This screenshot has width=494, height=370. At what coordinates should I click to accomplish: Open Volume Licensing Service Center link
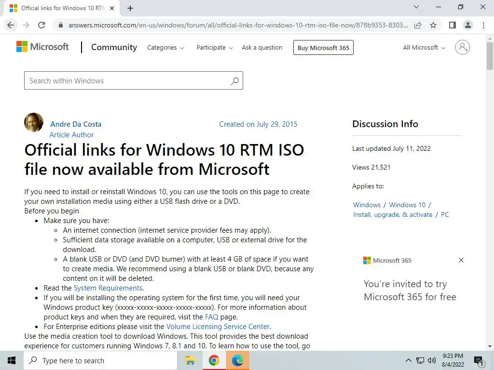[218, 327]
